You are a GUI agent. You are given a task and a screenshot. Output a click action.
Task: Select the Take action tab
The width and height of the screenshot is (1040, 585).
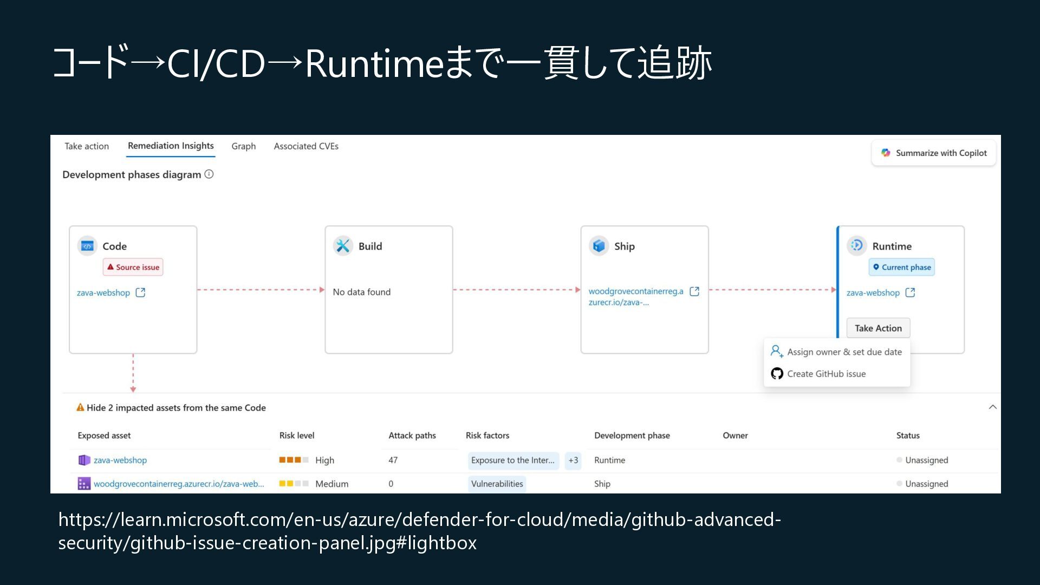(x=87, y=146)
